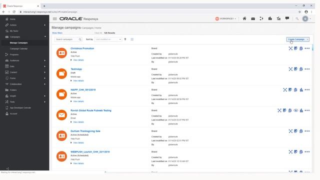Expand View details for TestInApp

[x=78, y=80]
